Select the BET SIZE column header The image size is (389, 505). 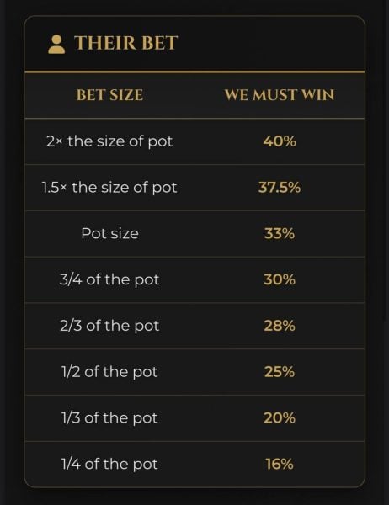(x=110, y=95)
